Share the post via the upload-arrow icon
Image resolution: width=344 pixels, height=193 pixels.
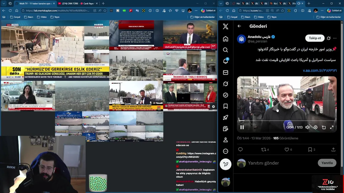pyautogui.click(x=333, y=150)
